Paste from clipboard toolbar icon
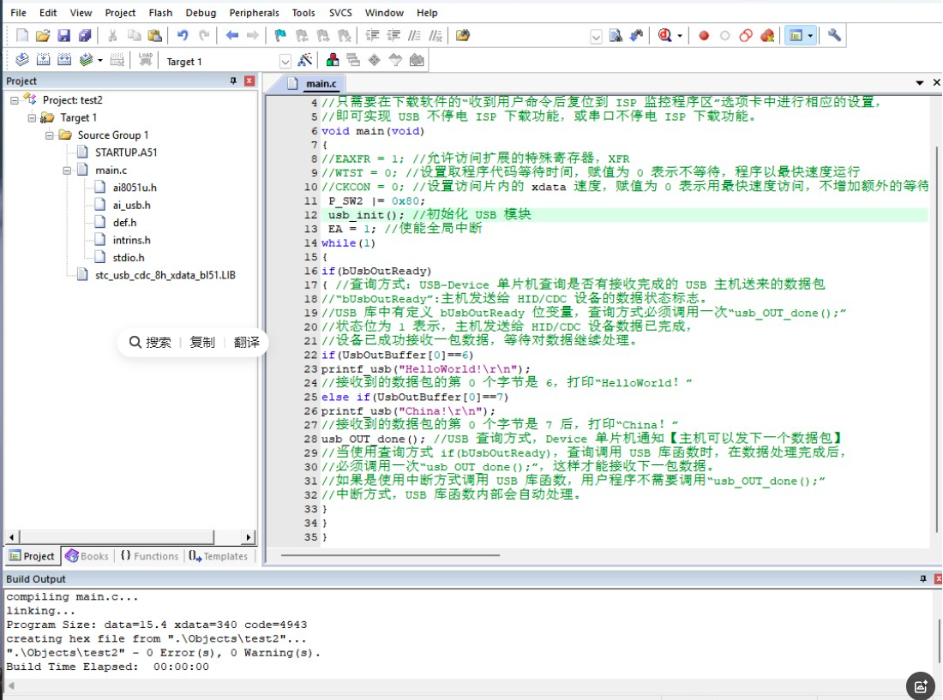 pyautogui.click(x=154, y=35)
